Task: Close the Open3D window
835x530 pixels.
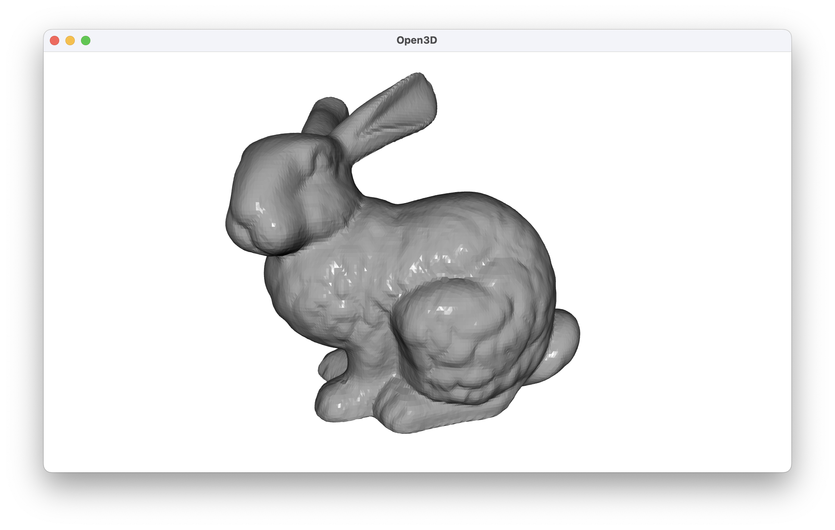Action: [55, 41]
